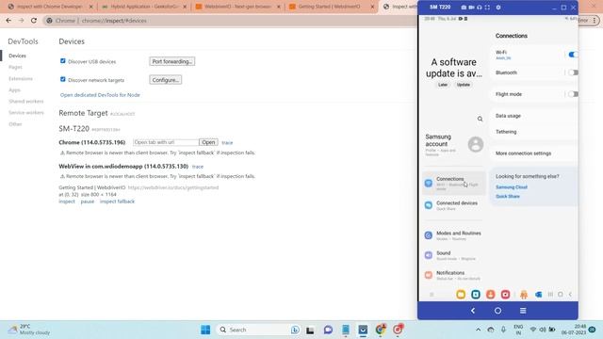This screenshot has width=603, height=339.
Task: Enable the Bluetooth switch
Action: [573, 73]
